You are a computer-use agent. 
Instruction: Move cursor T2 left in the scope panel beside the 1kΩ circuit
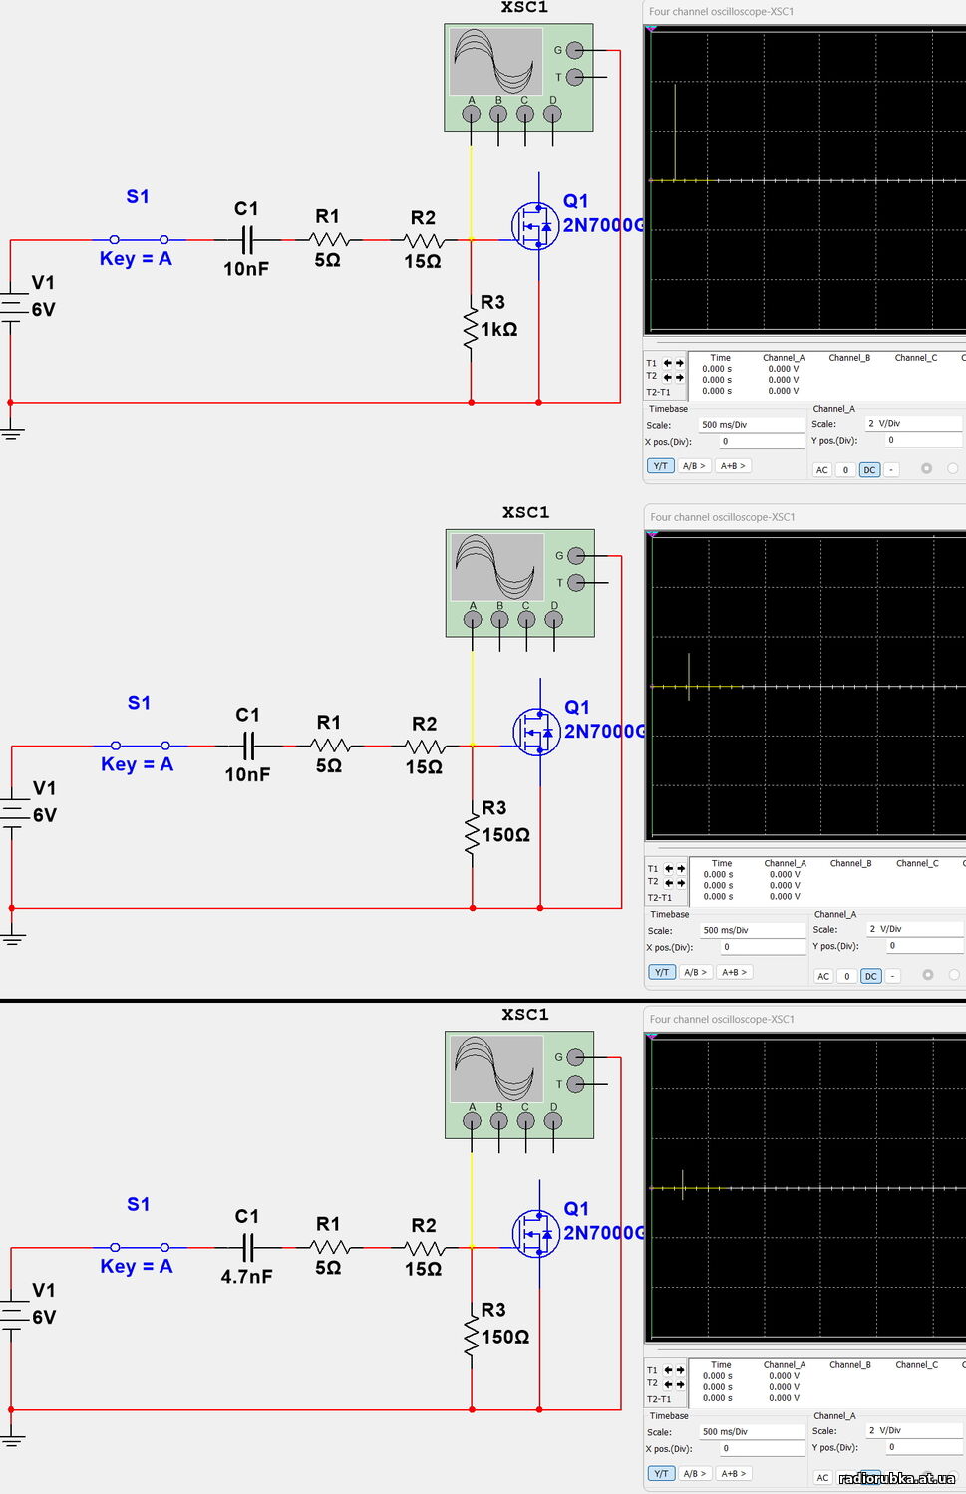coord(668,378)
